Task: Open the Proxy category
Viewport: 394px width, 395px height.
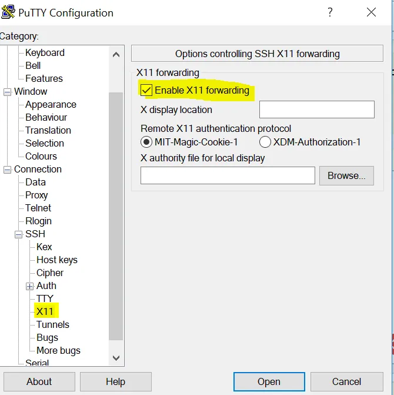Action: [36, 195]
